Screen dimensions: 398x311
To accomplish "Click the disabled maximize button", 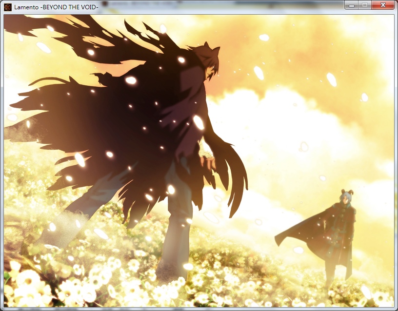I will 365,5.
